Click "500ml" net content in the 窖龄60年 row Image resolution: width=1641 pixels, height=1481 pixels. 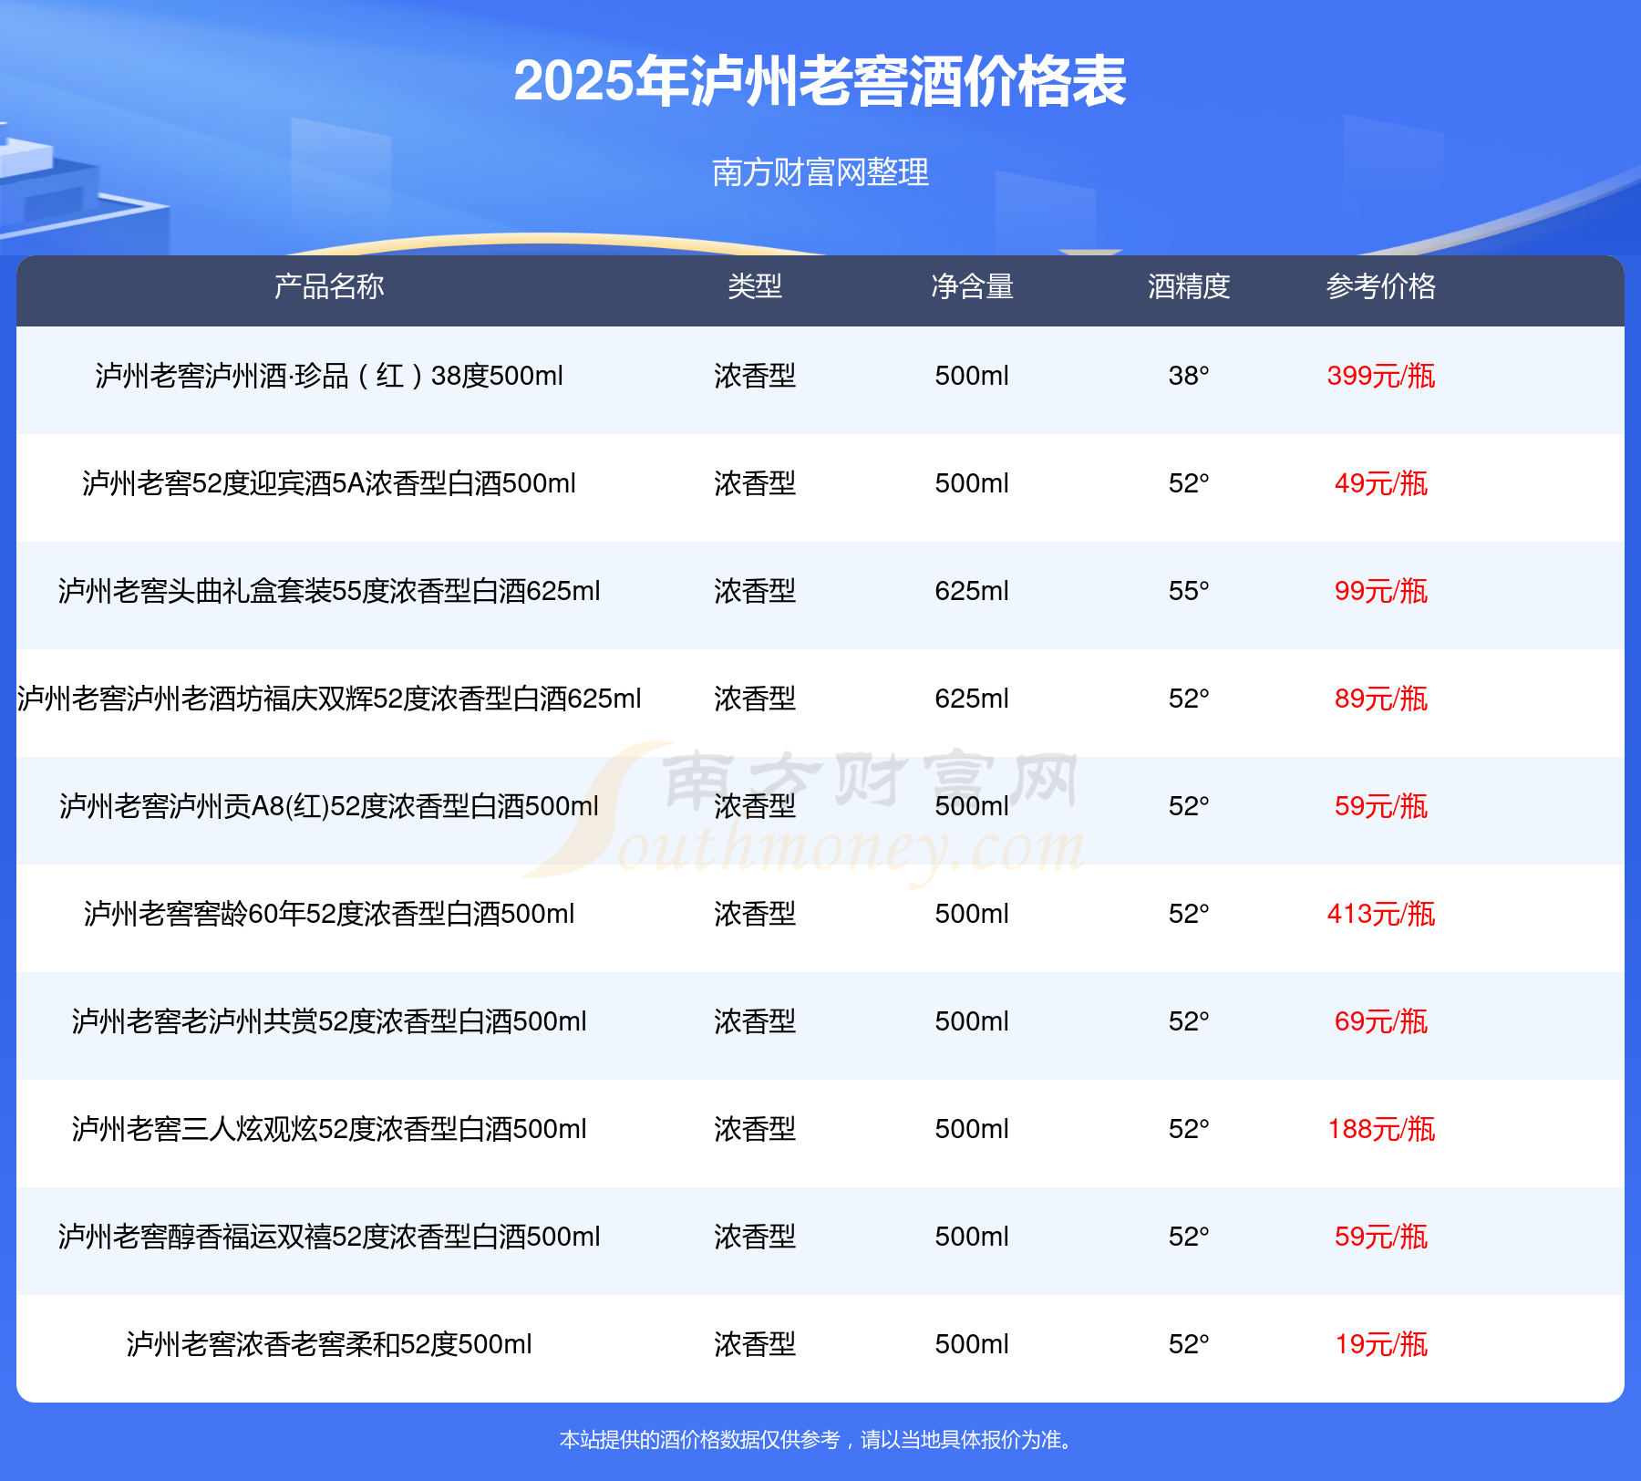pos(972,914)
